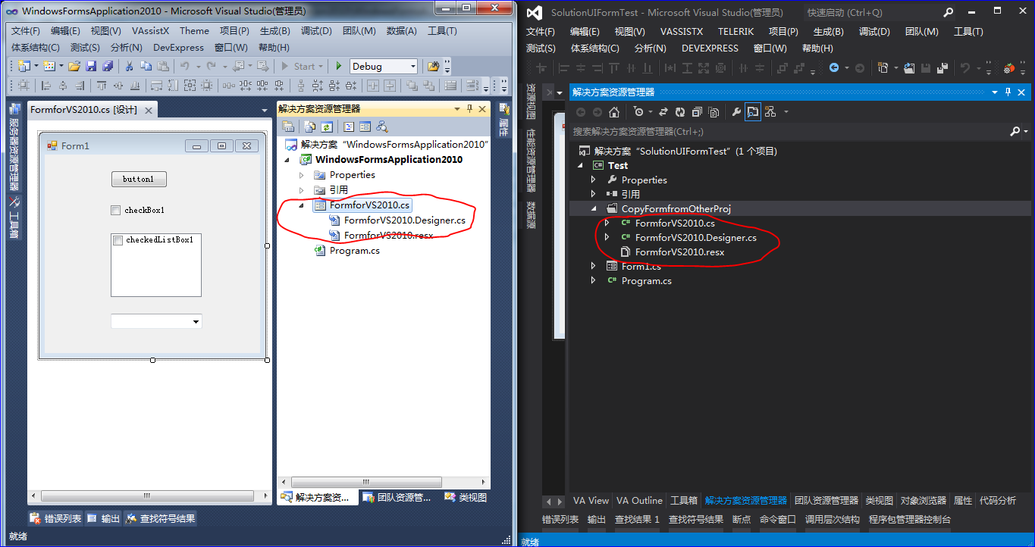Click View Class Diagram icon in VS2010 Solution Explorer

pos(381,127)
